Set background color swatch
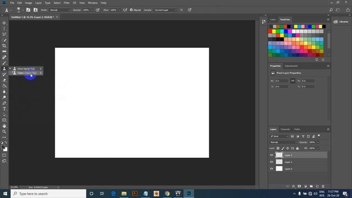352x198 pixels. tap(5, 150)
